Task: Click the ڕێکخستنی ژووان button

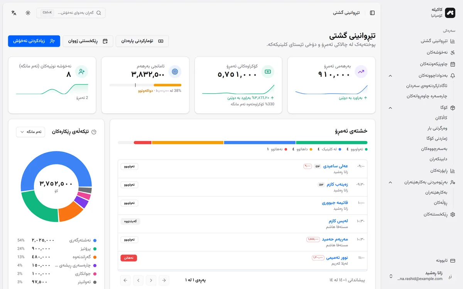Action: coord(88,41)
